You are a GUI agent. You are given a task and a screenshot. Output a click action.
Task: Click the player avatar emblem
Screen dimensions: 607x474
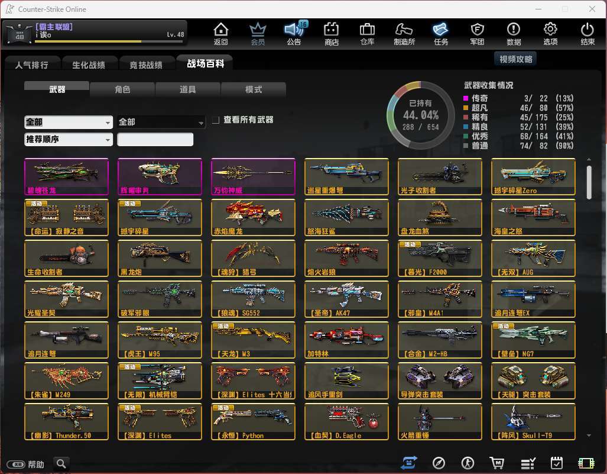(x=20, y=34)
